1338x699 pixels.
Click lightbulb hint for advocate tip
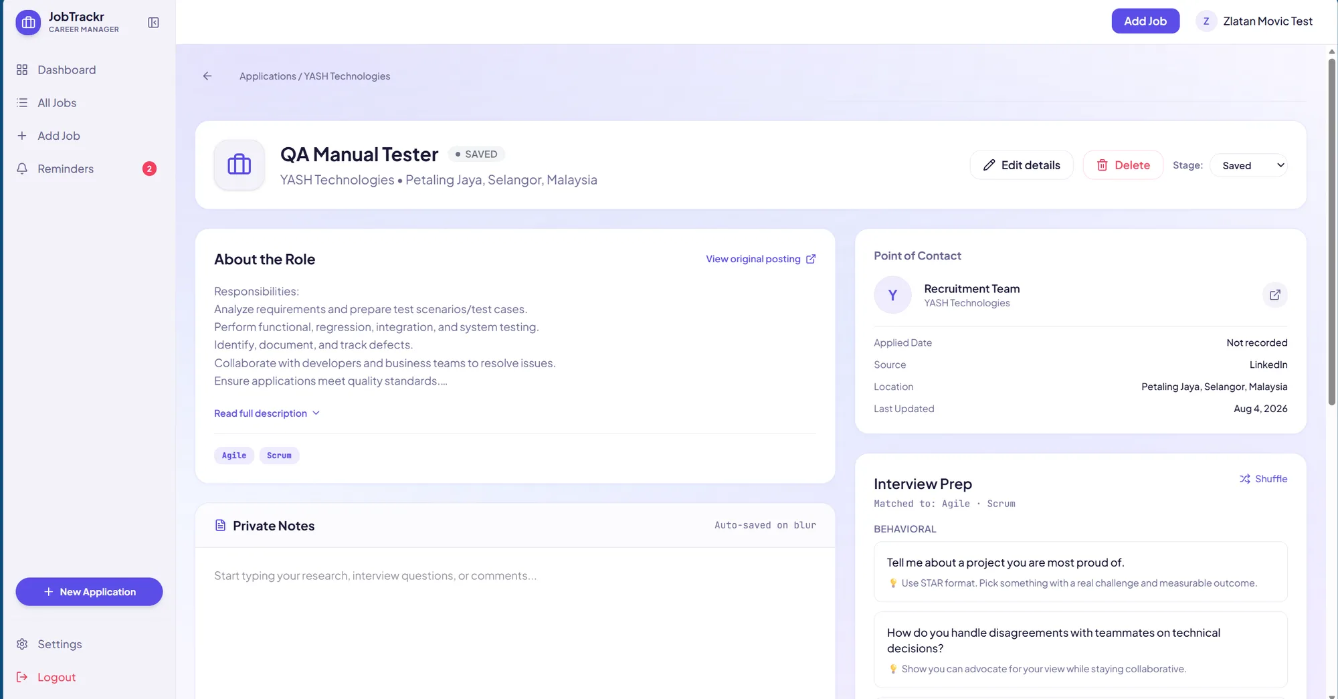893,669
